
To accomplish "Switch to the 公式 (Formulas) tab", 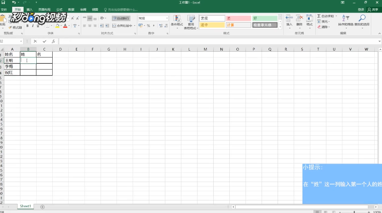I will 59,10.
